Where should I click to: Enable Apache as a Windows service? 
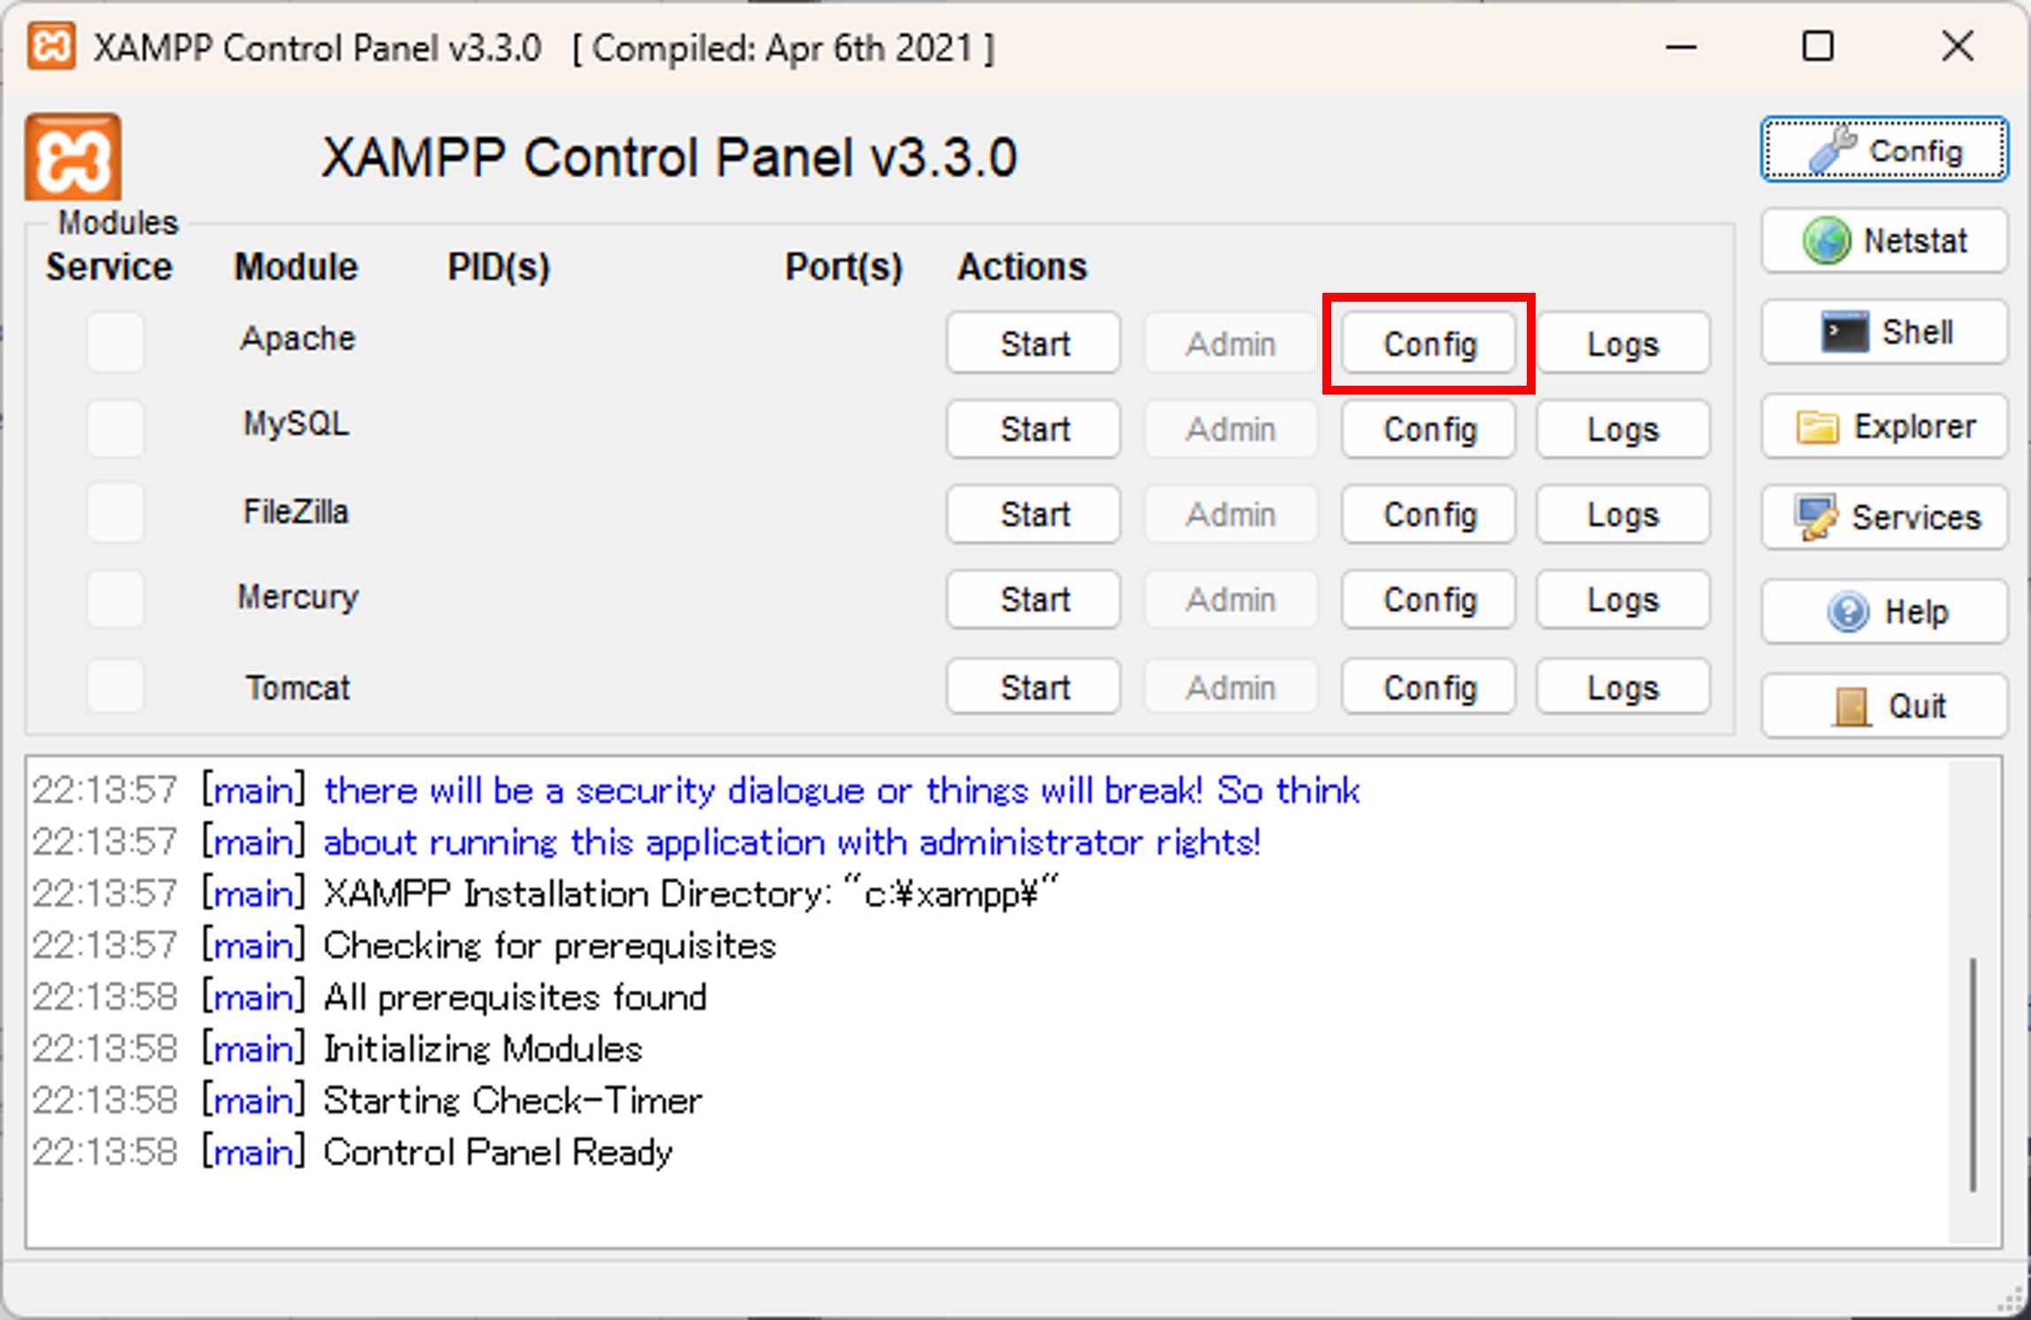click(115, 342)
